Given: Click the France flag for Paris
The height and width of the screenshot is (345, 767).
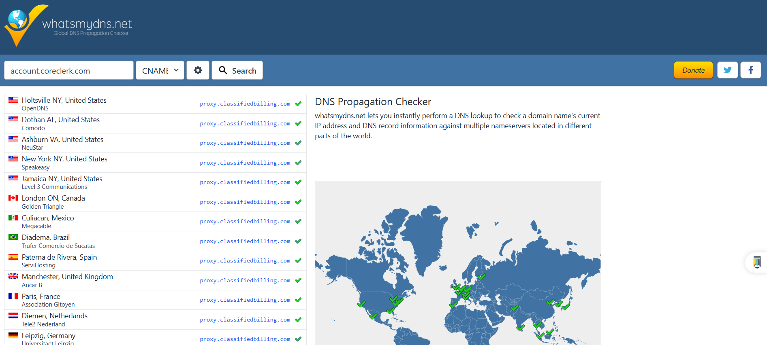Looking at the screenshot, I should tap(13, 296).
